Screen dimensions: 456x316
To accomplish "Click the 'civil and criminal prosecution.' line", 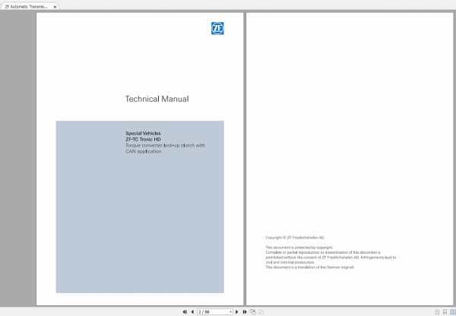I will click(290, 262).
